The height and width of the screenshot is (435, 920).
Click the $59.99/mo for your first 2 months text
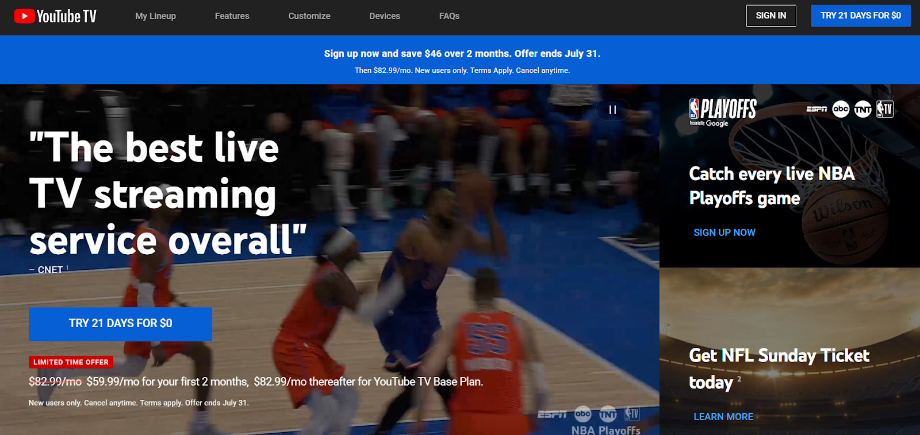[167, 382]
